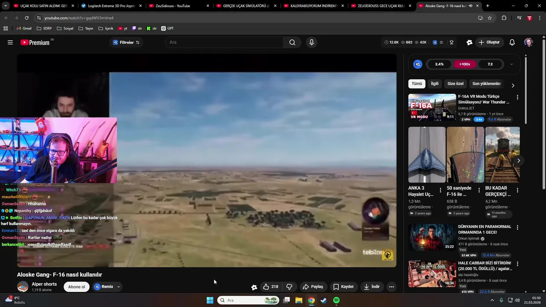546x307 pixels.
Task: Click the page vertical scrollbar
Action: coord(543,115)
